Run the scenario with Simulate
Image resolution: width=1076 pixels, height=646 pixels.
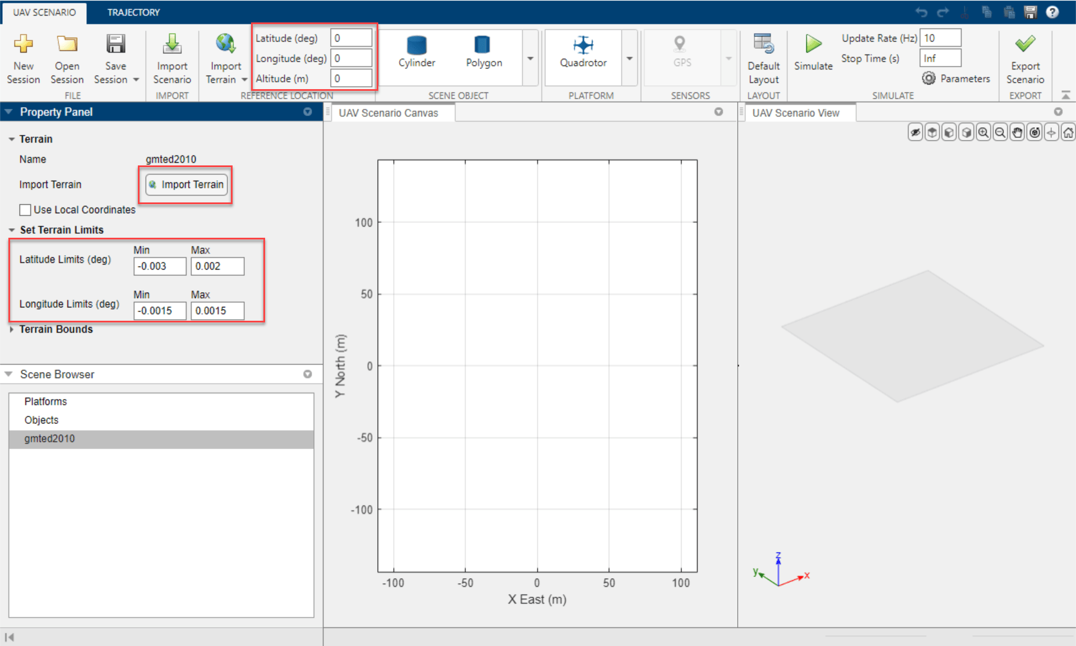[813, 52]
